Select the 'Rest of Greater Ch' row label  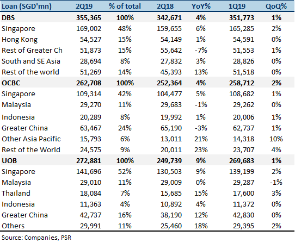[32, 51]
